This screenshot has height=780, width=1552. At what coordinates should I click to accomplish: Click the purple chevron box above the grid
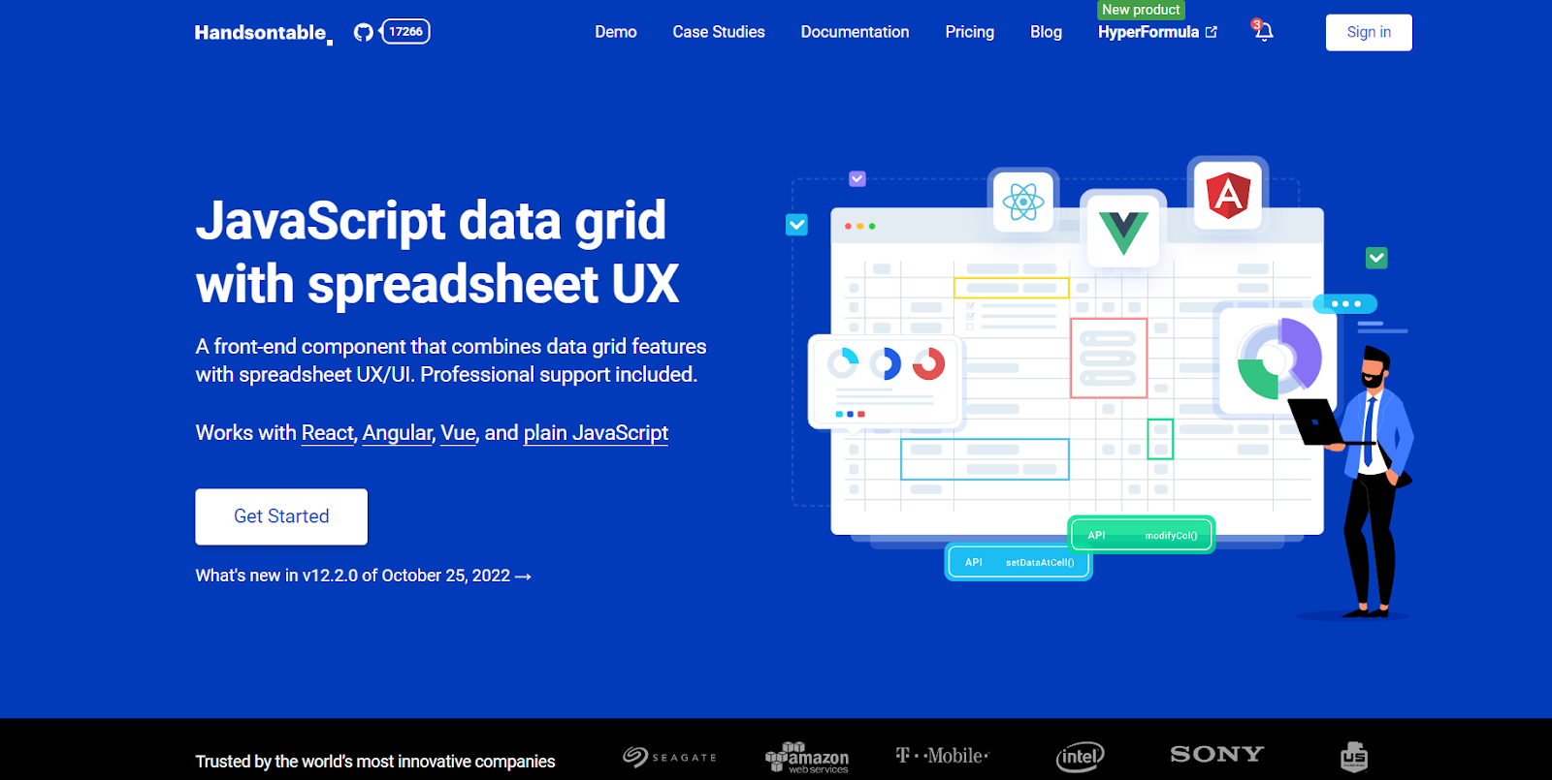(x=857, y=179)
